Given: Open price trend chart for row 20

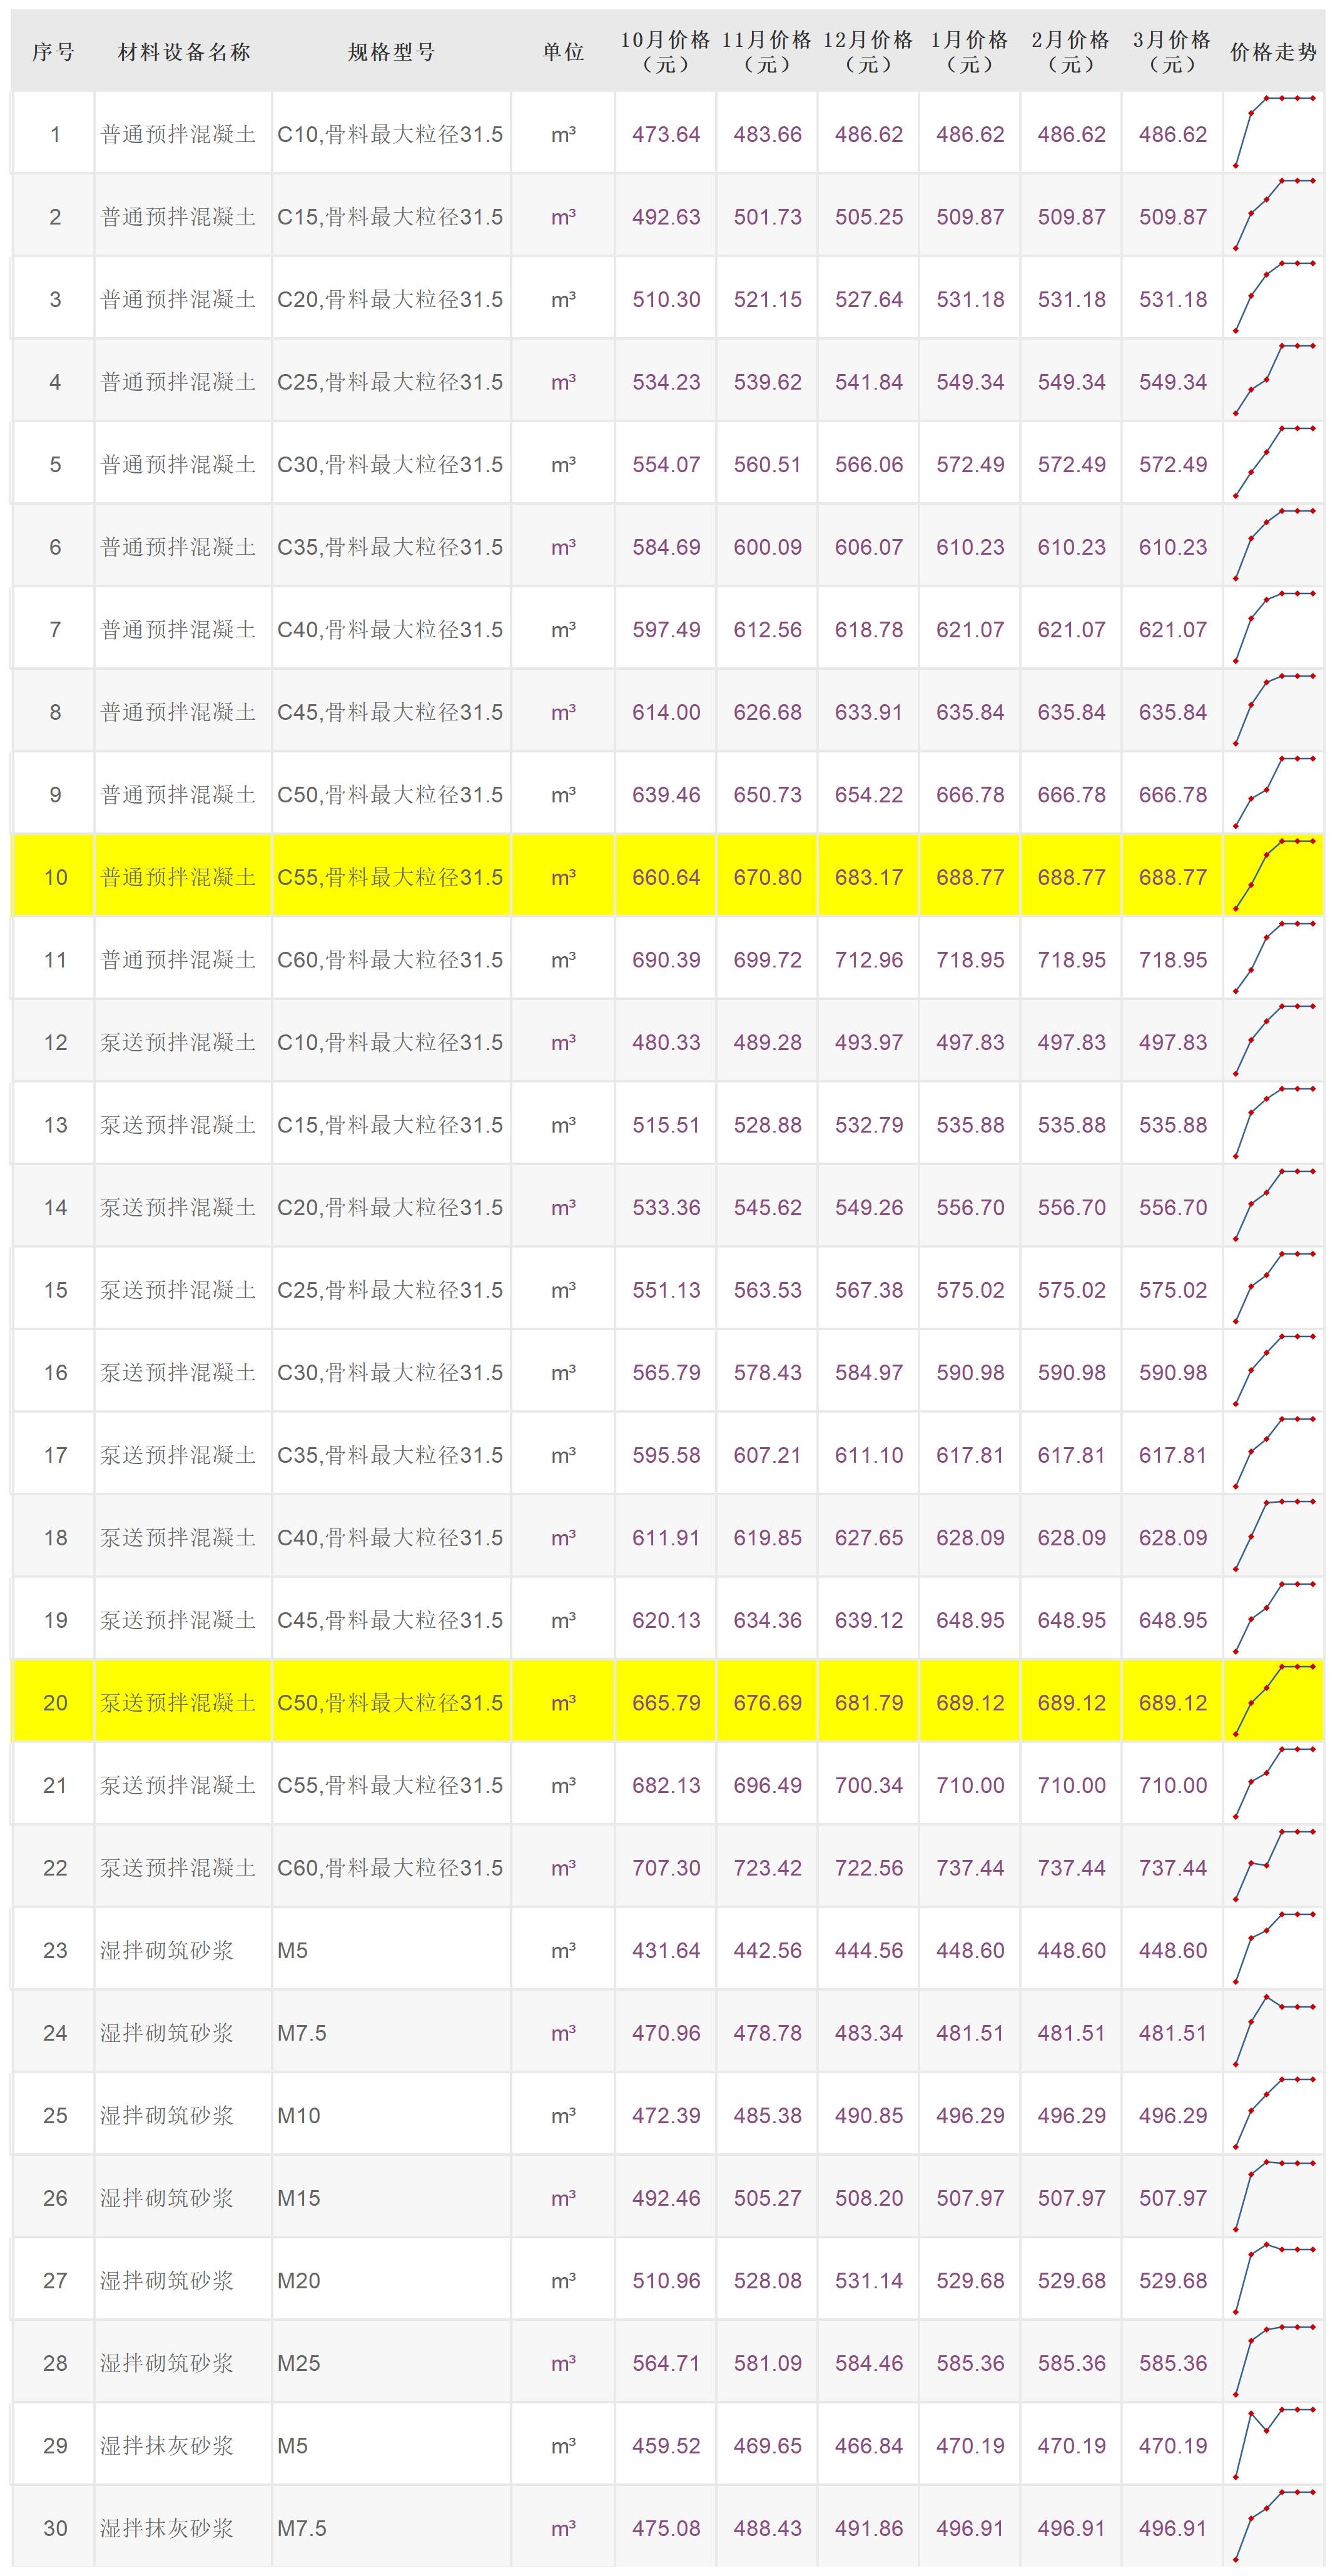Looking at the screenshot, I should [1274, 1701].
